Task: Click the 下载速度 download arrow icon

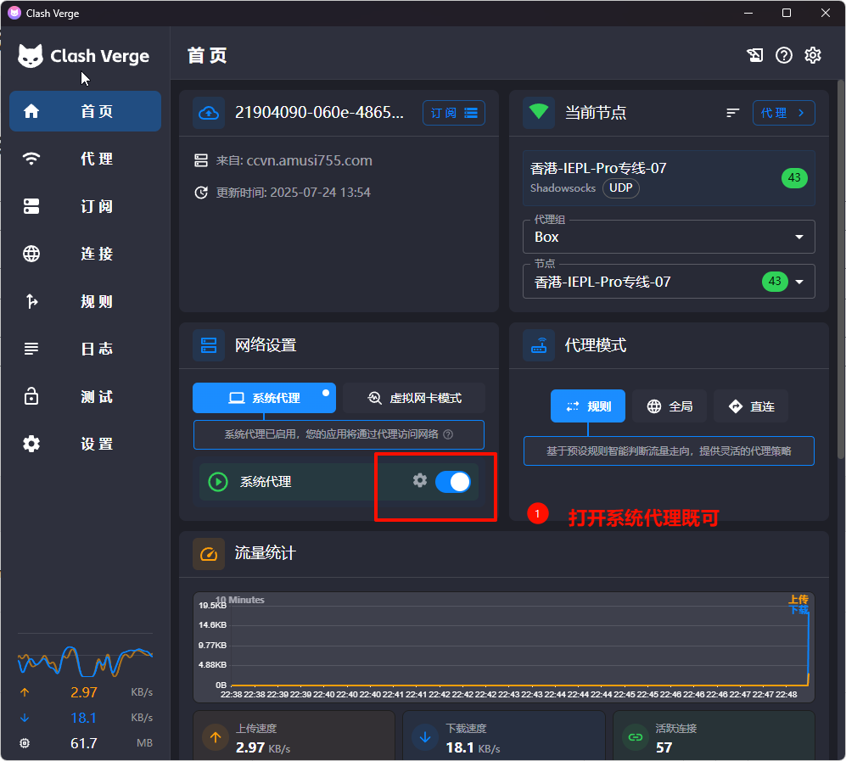Action: click(x=425, y=737)
